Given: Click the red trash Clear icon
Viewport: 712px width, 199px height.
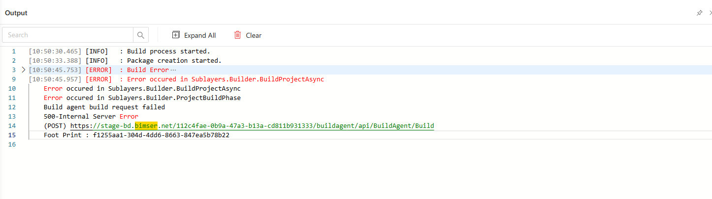Looking at the screenshot, I should [x=237, y=35].
